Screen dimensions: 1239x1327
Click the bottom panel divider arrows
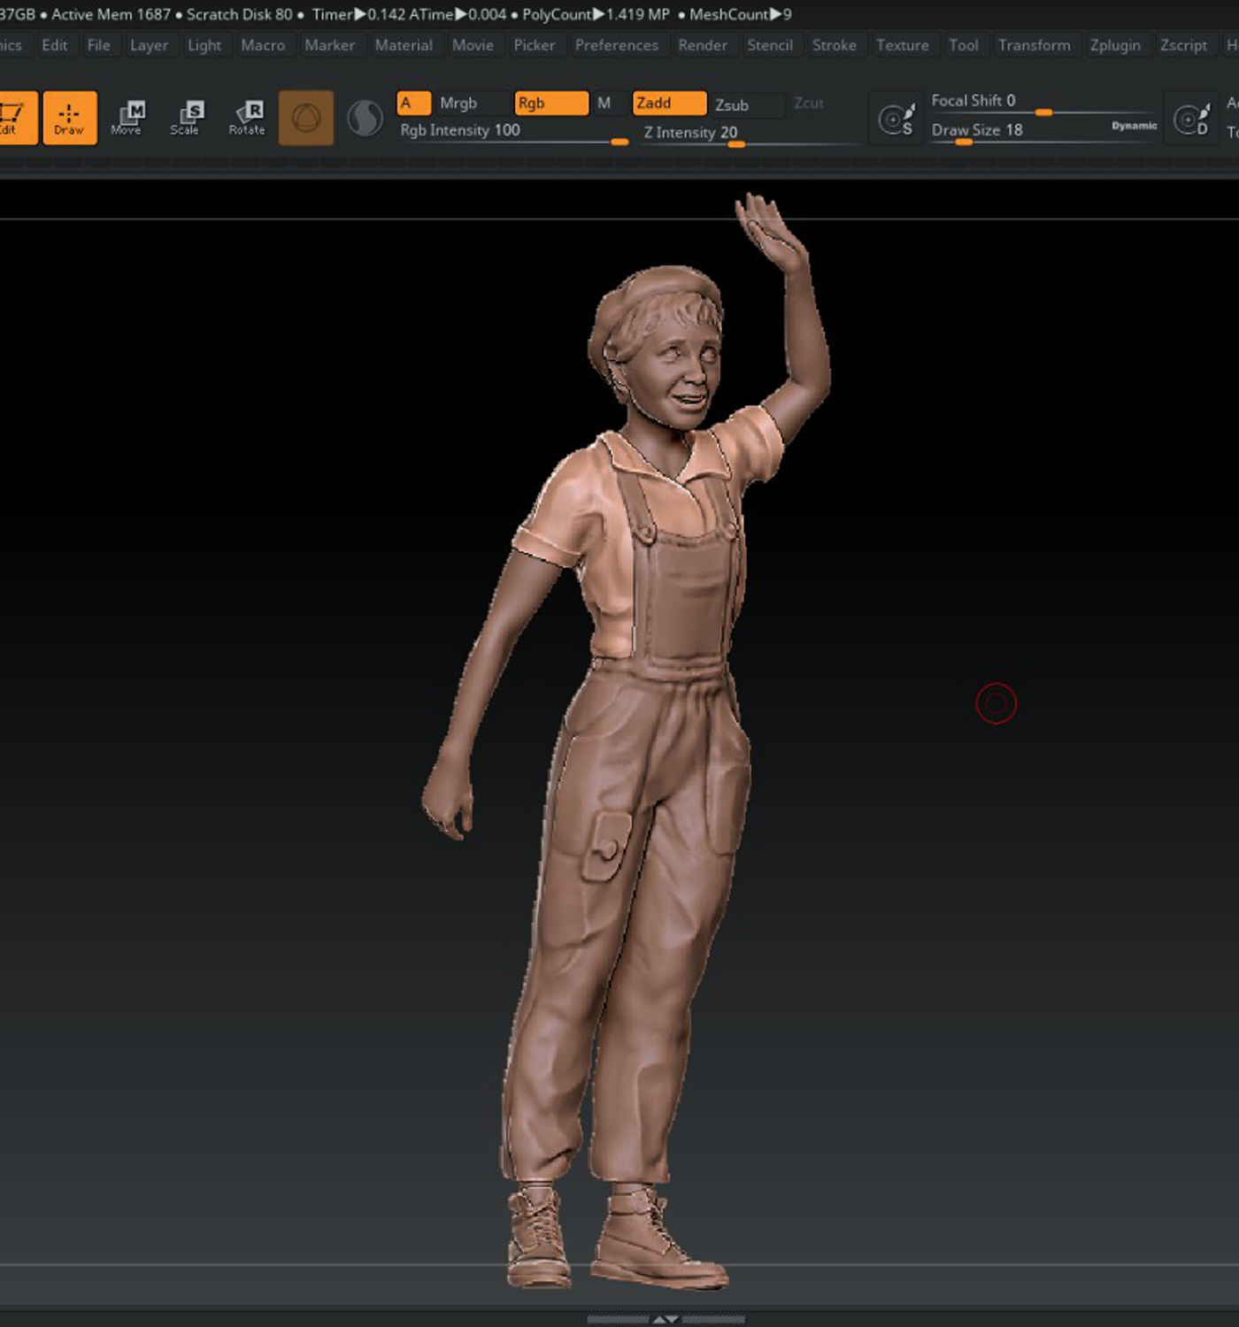point(666,1319)
